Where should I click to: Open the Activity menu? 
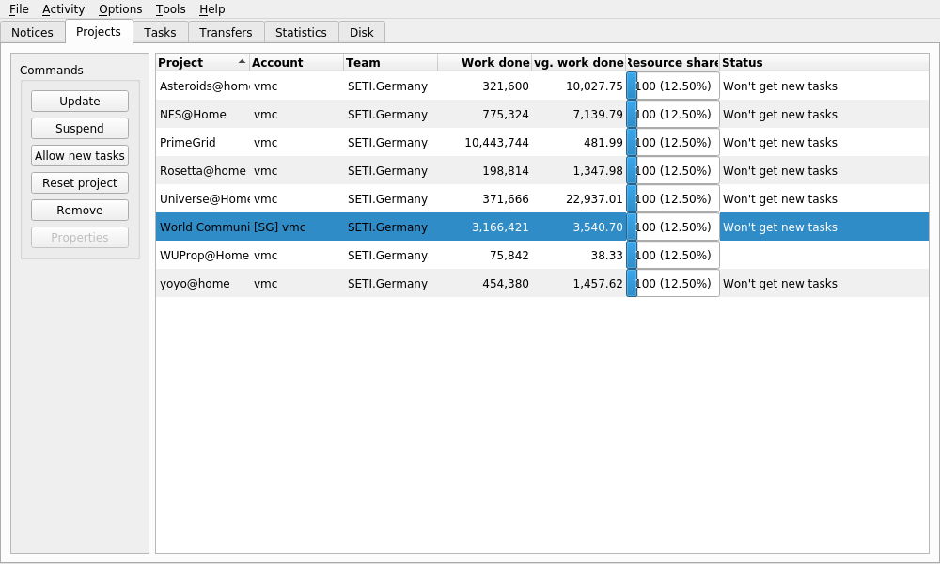point(63,9)
